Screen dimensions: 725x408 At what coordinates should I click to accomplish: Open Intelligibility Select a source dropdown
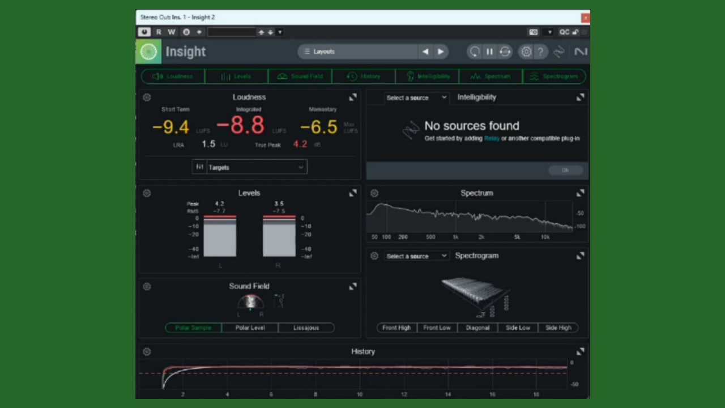[416, 97]
